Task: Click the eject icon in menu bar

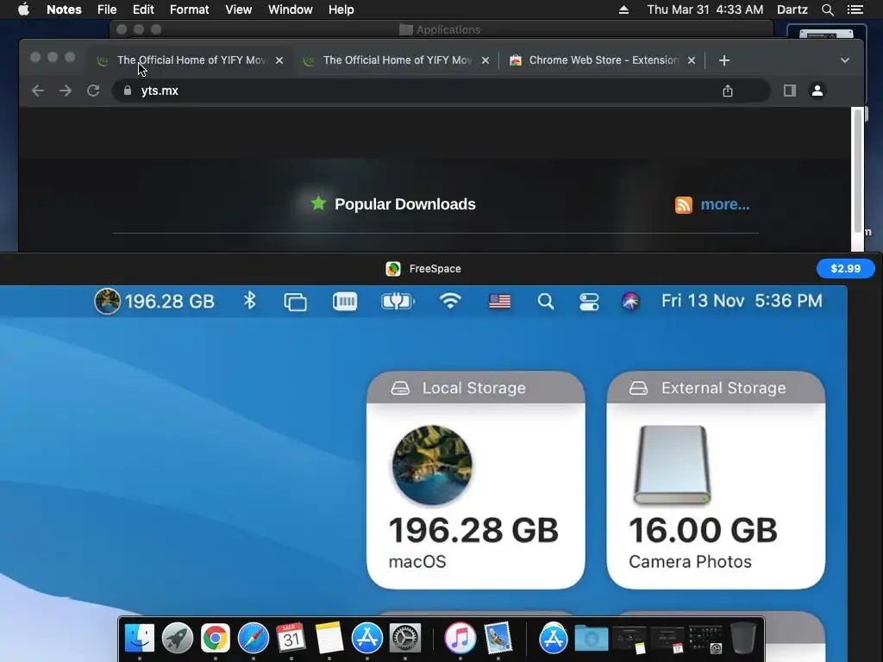Action: tap(623, 9)
